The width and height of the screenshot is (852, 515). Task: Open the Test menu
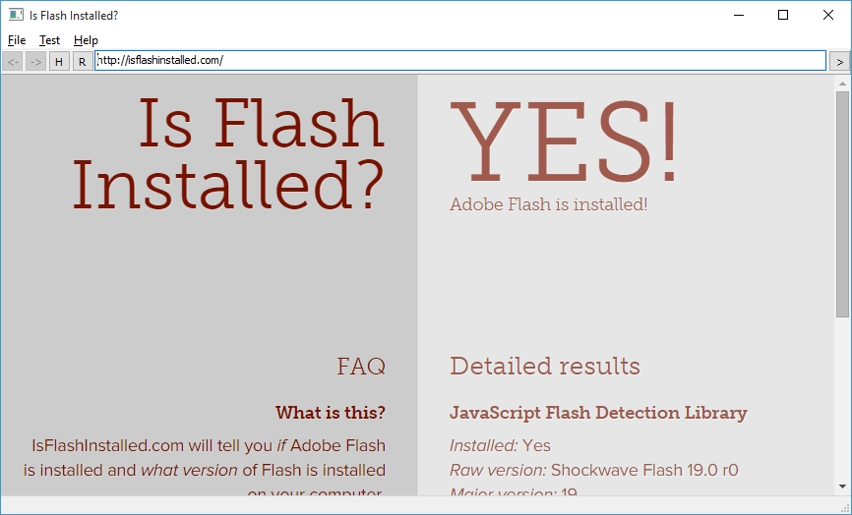(49, 40)
